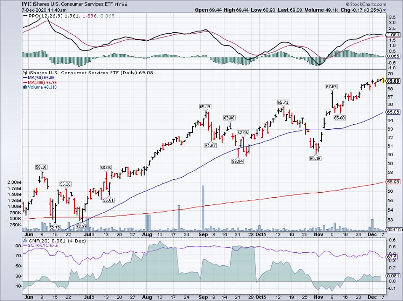Click the CMF(20) 0.081 indicator label

(46, 241)
